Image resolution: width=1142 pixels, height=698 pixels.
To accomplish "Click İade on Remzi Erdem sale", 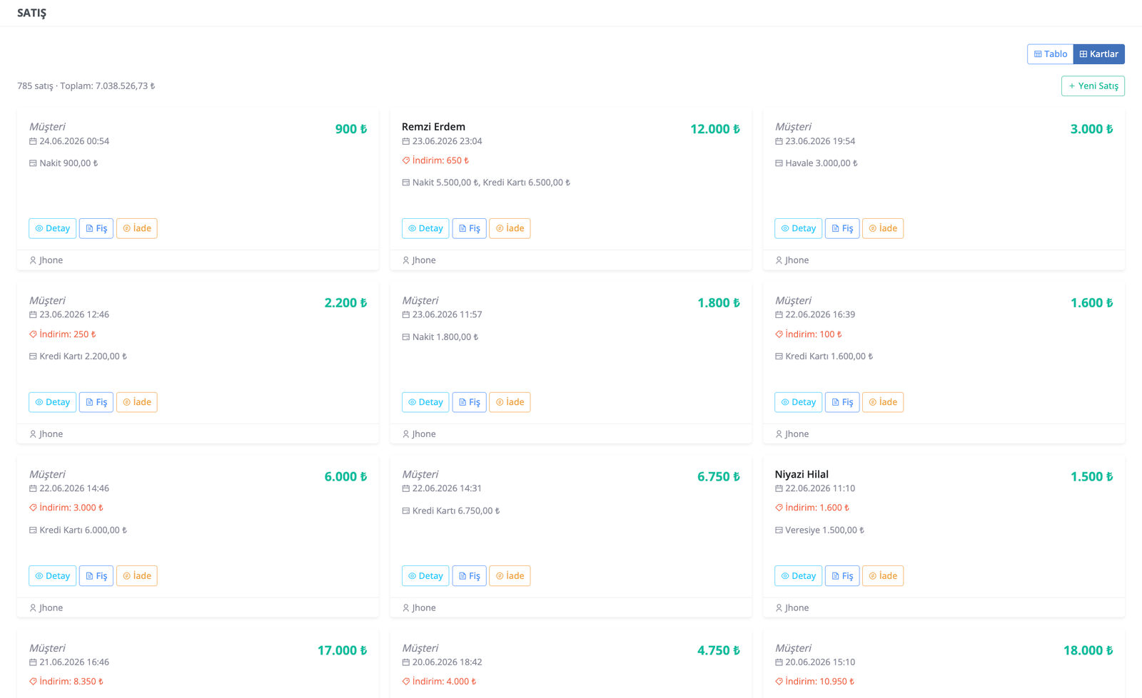I will (x=510, y=228).
